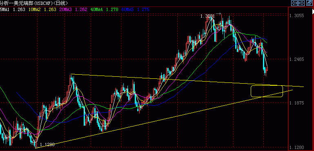The image size is (314, 151).
Task: Select the 5MA1 1.263 indicator label
Action: pyautogui.click(x=12, y=9)
